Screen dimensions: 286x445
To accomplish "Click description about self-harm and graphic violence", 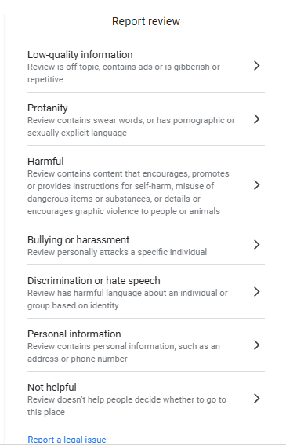I will (129, 192).
